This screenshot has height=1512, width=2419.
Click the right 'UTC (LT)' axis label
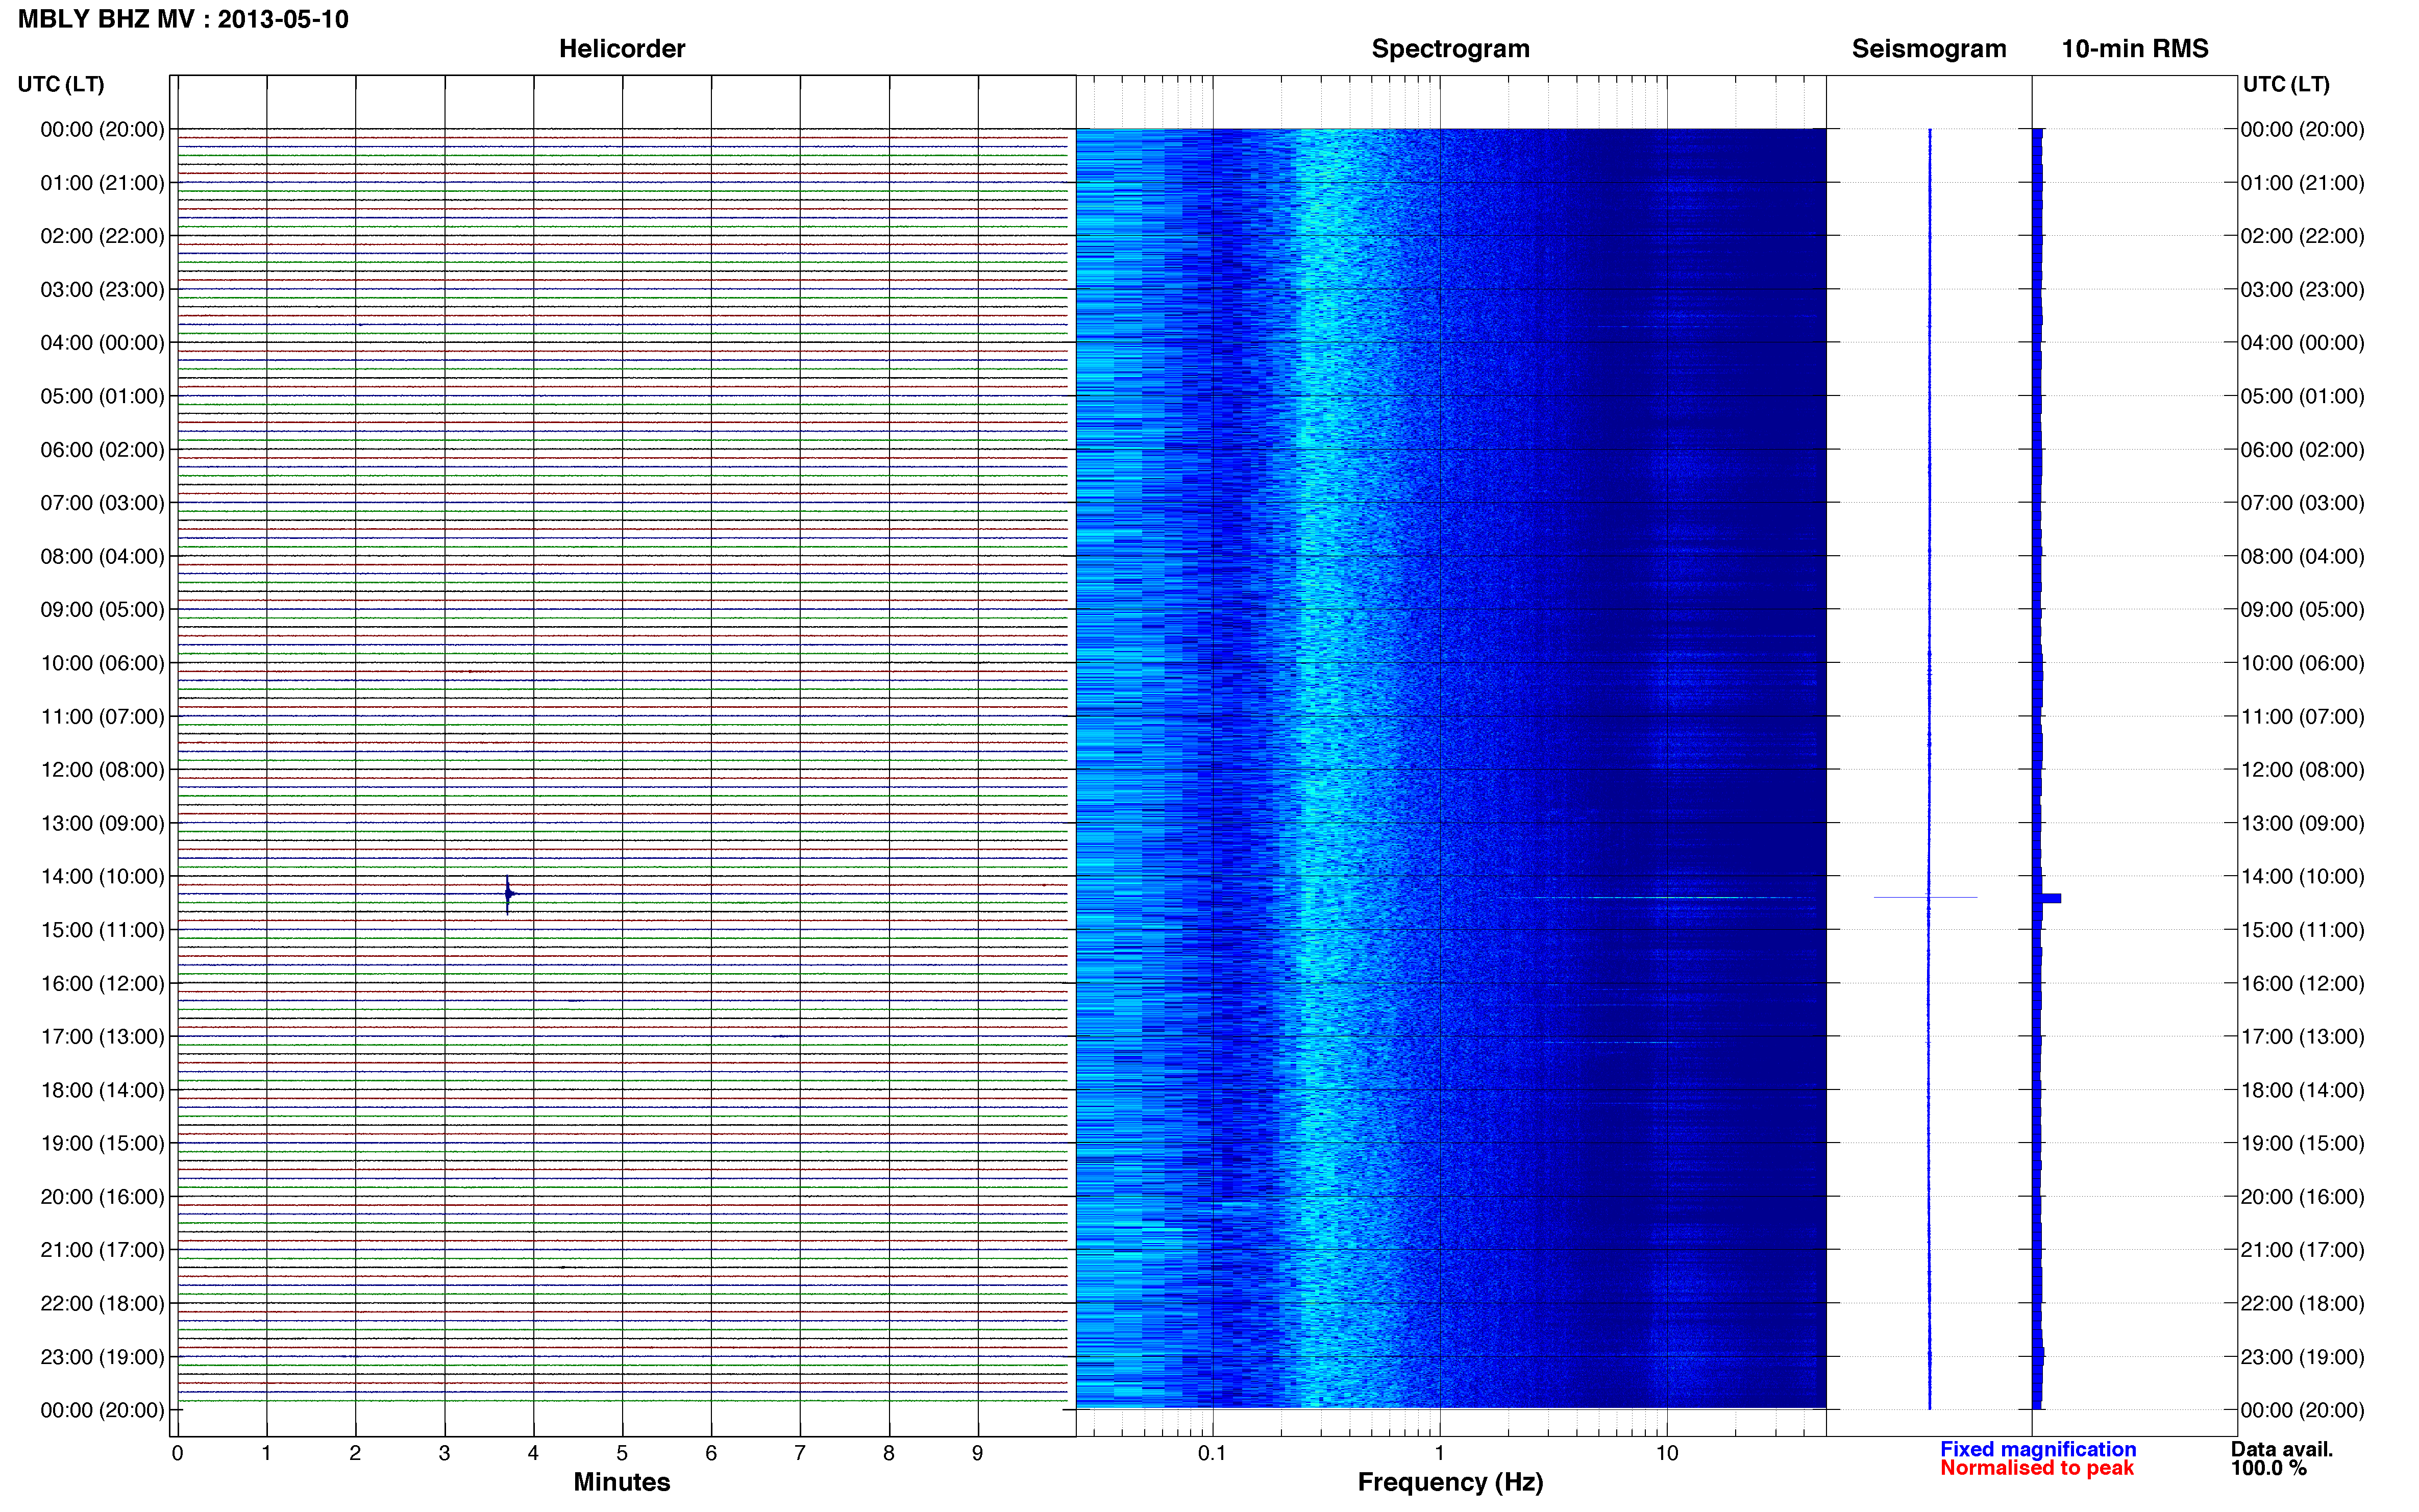[2285, 84]
